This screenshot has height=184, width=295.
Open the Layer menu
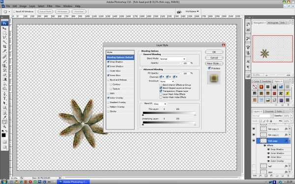(32, 6)
